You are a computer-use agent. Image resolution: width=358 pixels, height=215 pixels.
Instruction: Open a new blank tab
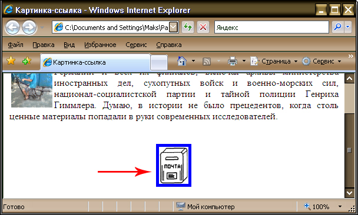click(x=159, y=62)
